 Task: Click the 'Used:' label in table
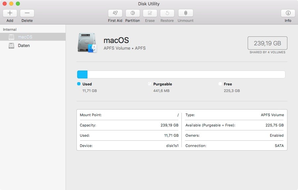point(85,135)
